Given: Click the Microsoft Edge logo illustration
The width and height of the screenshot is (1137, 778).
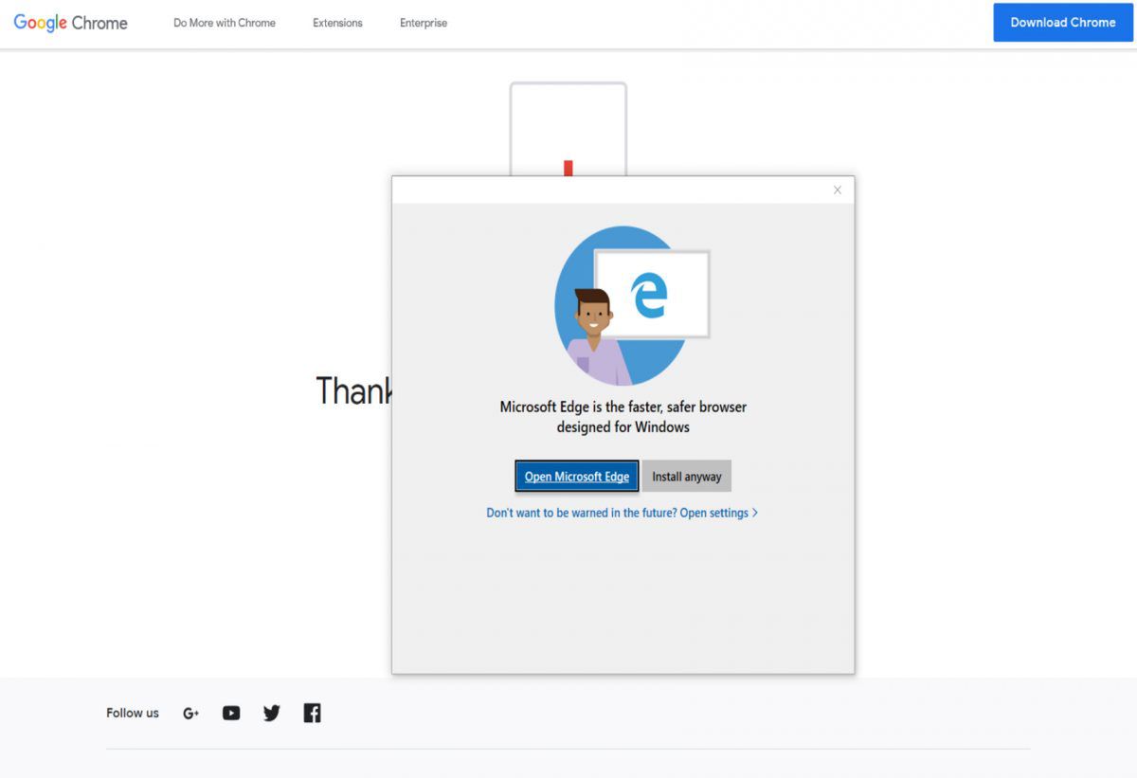Looking at the screenshot, I should point(649,297).
